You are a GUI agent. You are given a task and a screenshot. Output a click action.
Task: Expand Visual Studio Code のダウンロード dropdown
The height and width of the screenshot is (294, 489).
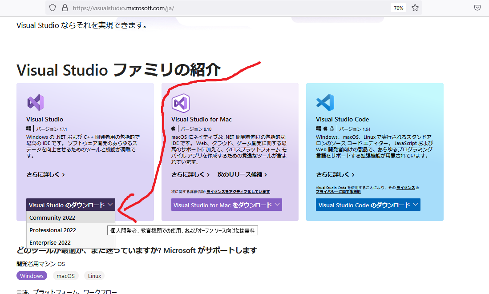click(368, 205)
